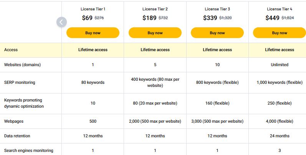Select the License Tier 3 heading

(x=217, y=9)
